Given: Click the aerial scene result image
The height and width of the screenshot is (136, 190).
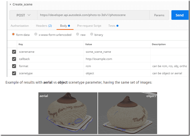Looking at the screenshot, I should coord(68,113).
